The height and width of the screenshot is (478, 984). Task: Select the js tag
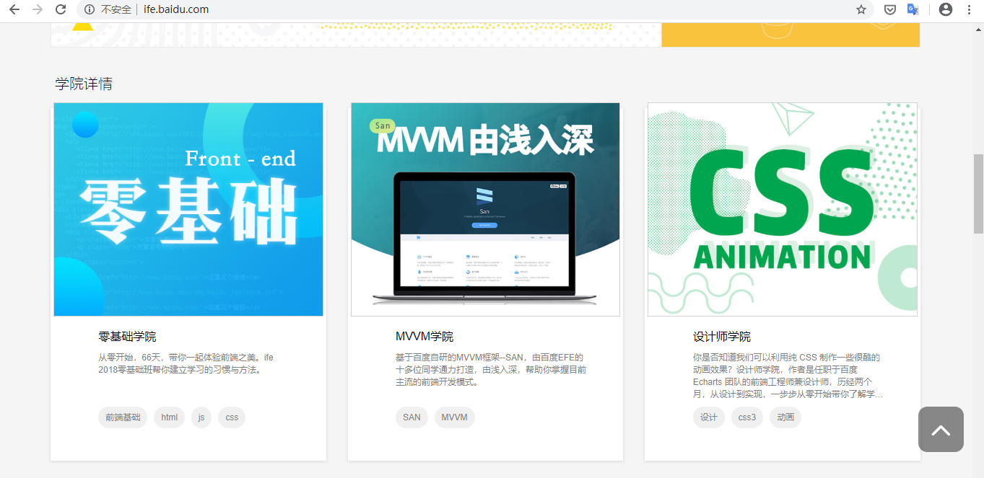click(x=201, y=417)
